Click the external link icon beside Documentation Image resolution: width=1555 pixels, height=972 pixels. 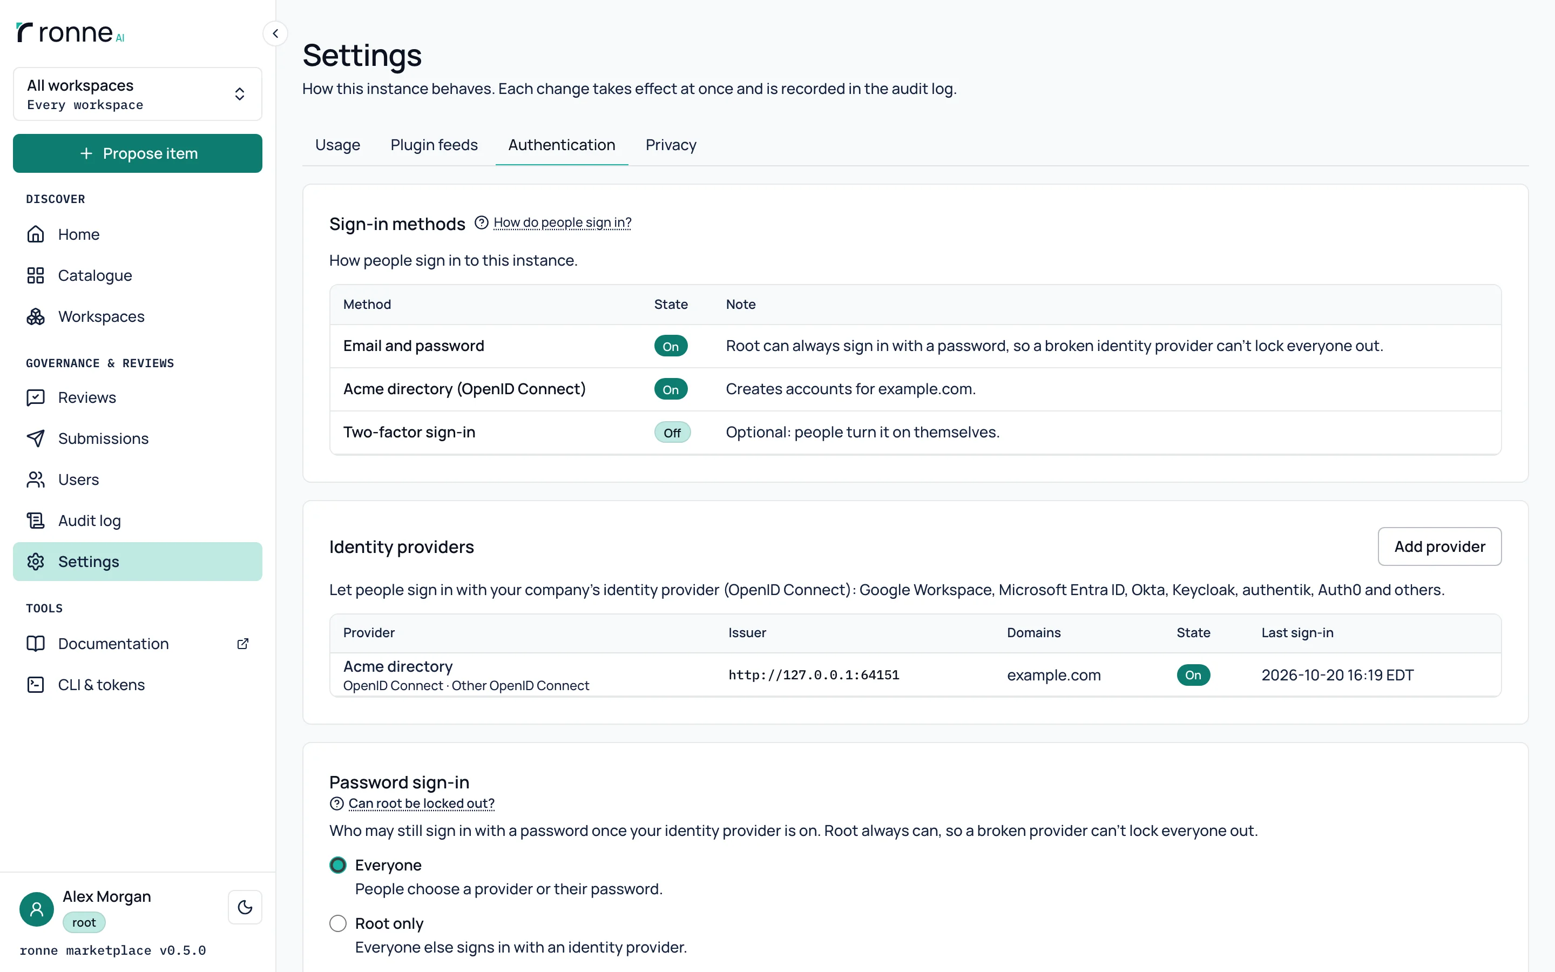coord(243,644)
